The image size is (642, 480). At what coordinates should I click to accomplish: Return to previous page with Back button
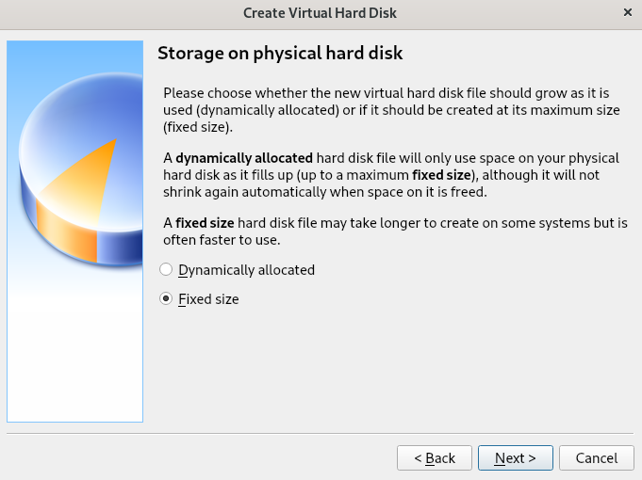click(x=435, y=458)
